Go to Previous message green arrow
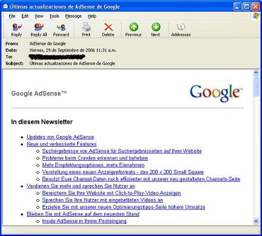Viewport: 262px width, 236px height. (x=133, y=30)
